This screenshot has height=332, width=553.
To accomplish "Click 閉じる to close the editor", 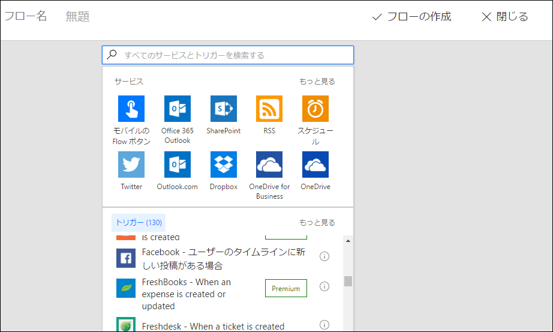I will point(504,17).
